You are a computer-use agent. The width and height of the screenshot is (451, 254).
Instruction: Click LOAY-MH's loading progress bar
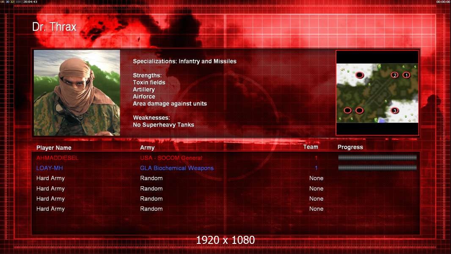[377, 168]
